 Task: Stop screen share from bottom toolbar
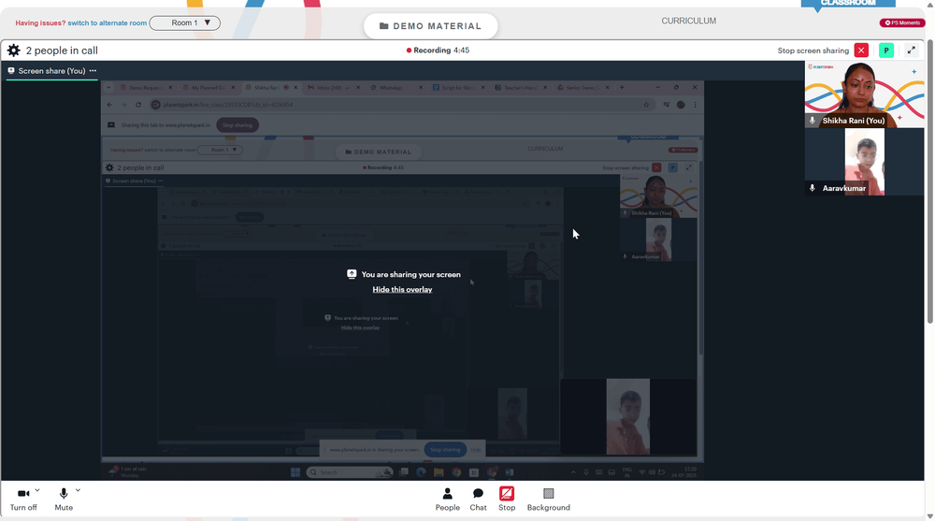click(507, 499)
